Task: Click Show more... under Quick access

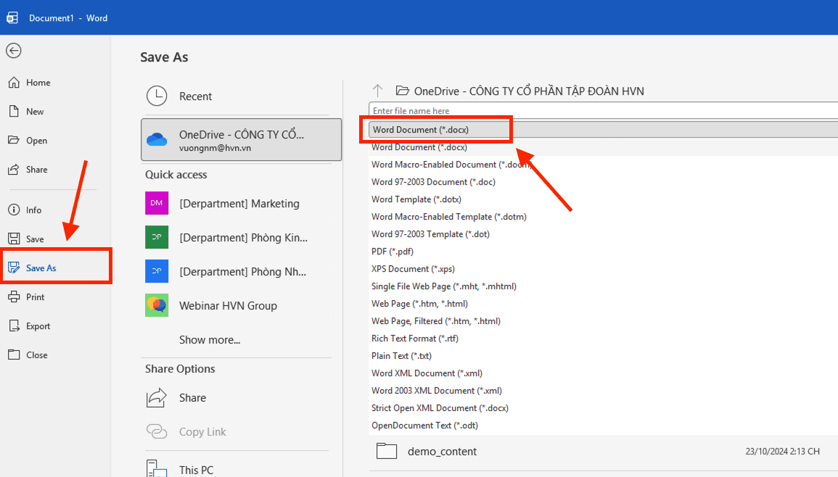Action: click(x=210, y=340)
